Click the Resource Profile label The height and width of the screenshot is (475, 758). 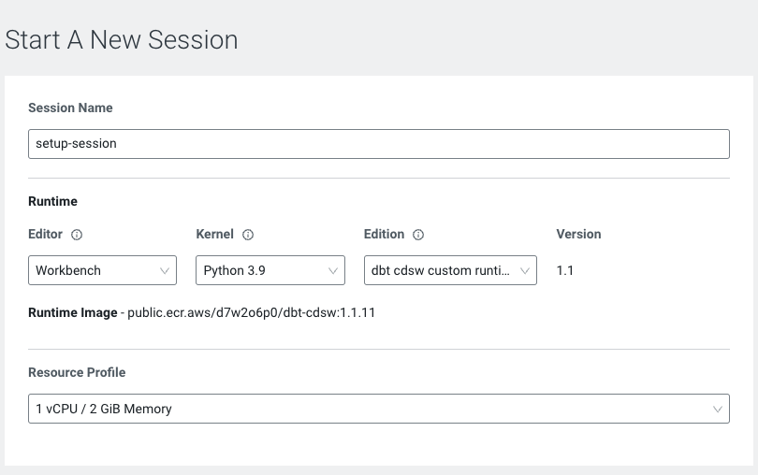(x=77, y=372)
